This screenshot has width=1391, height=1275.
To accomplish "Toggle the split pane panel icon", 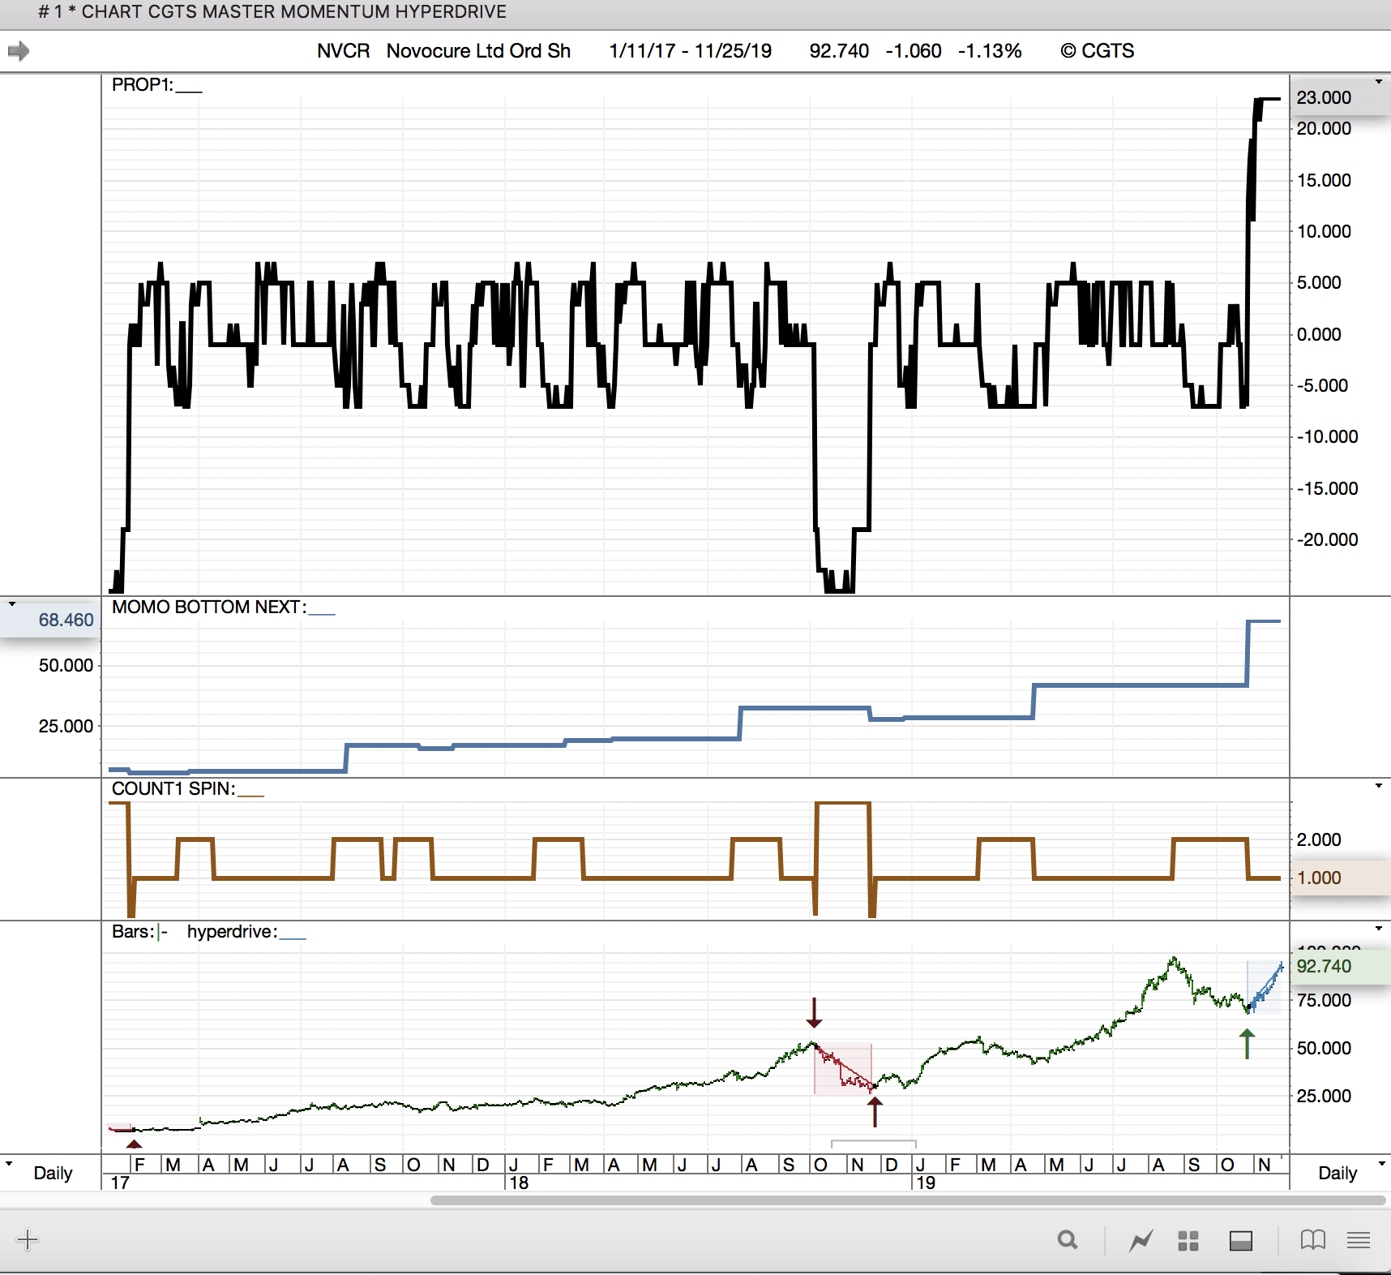I will coord(1240,1240).
